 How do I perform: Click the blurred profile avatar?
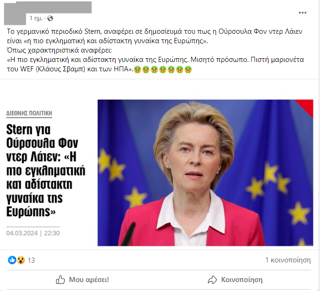(x=15, y=13)
